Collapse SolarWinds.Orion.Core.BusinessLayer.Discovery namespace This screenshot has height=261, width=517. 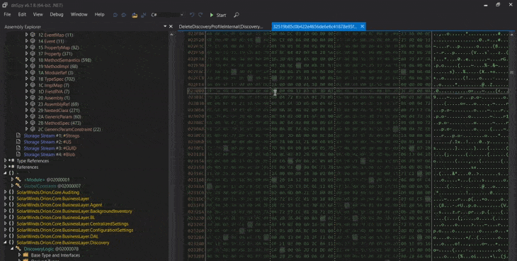click(x=5, y=243)
